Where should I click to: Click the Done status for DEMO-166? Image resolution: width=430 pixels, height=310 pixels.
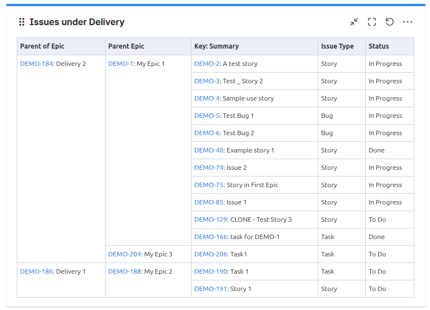[376, 236]
